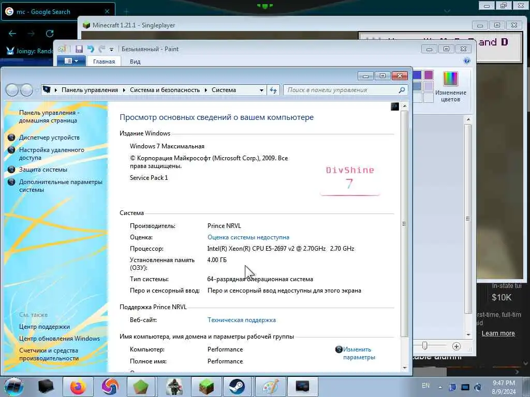530x397 pixels.
Task: Switch to Paint Главная tab
Action: click(104, 62)
